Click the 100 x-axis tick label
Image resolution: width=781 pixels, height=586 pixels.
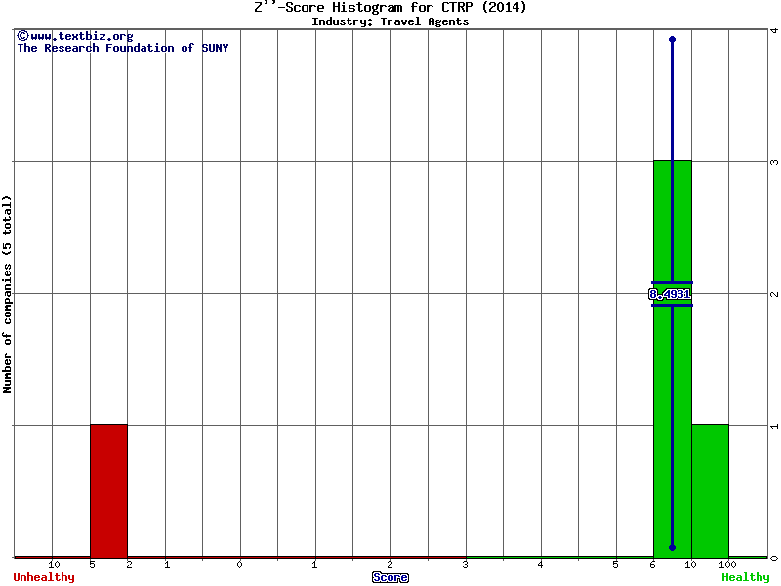[x=727, y=565]
